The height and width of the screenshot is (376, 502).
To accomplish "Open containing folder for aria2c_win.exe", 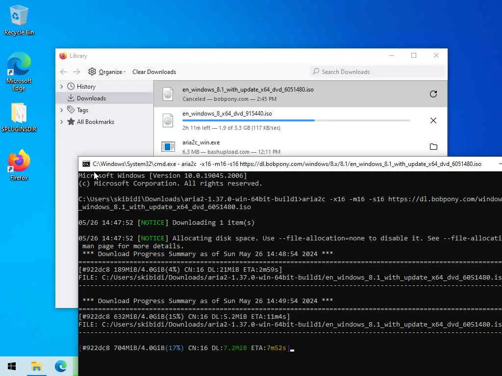I will pos(433,146).
